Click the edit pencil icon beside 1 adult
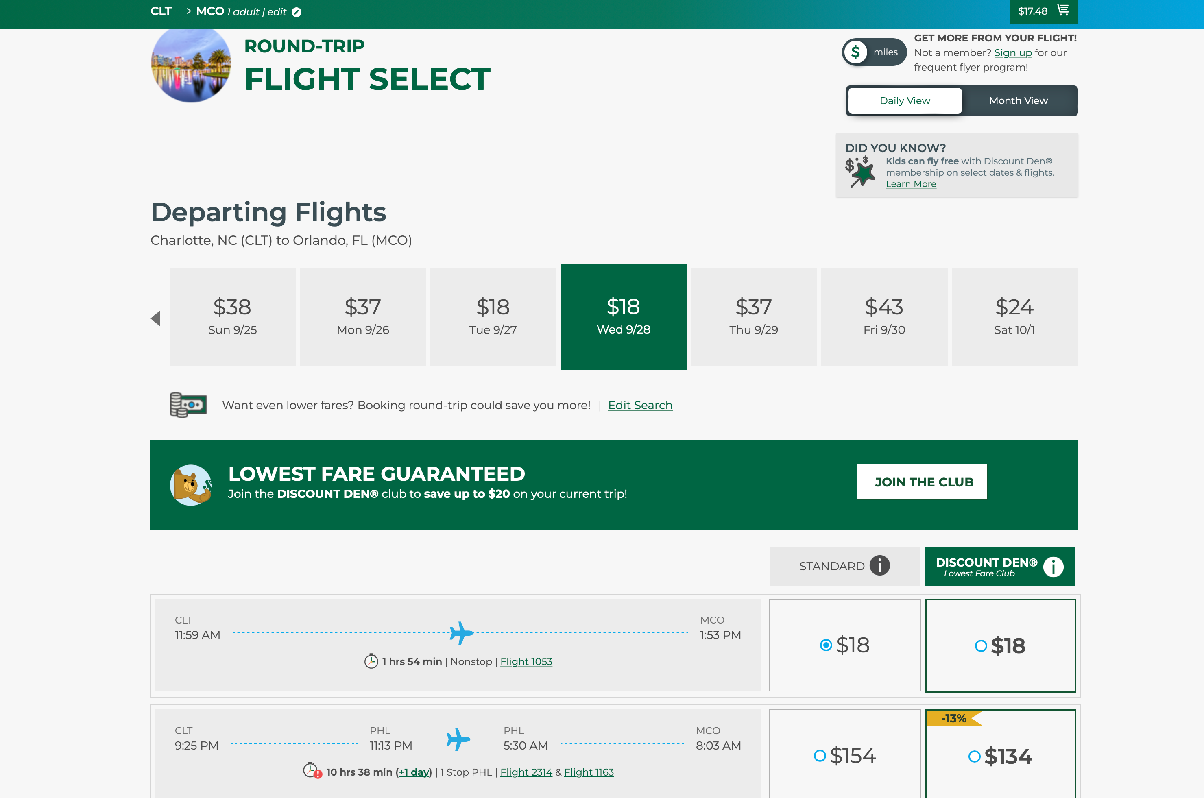Image resolution: width=1204 pixels, height=798 pixels. click(x=297, y=12)
